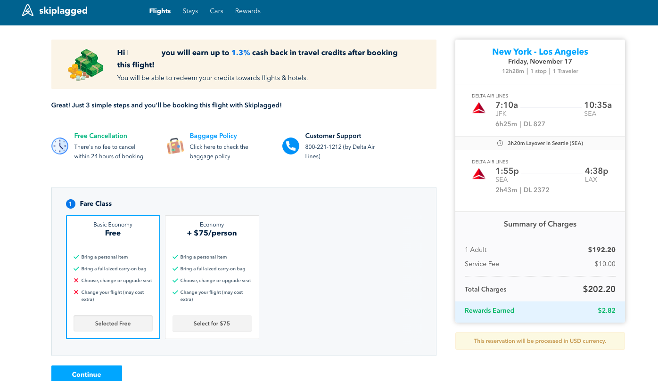658x381 pixels.
Task: Click the layover clock icon
Action: coord(500,143)
